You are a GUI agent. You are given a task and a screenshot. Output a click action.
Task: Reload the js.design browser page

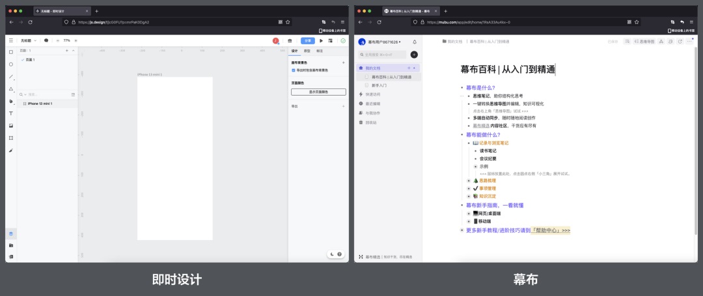[31, 22]
